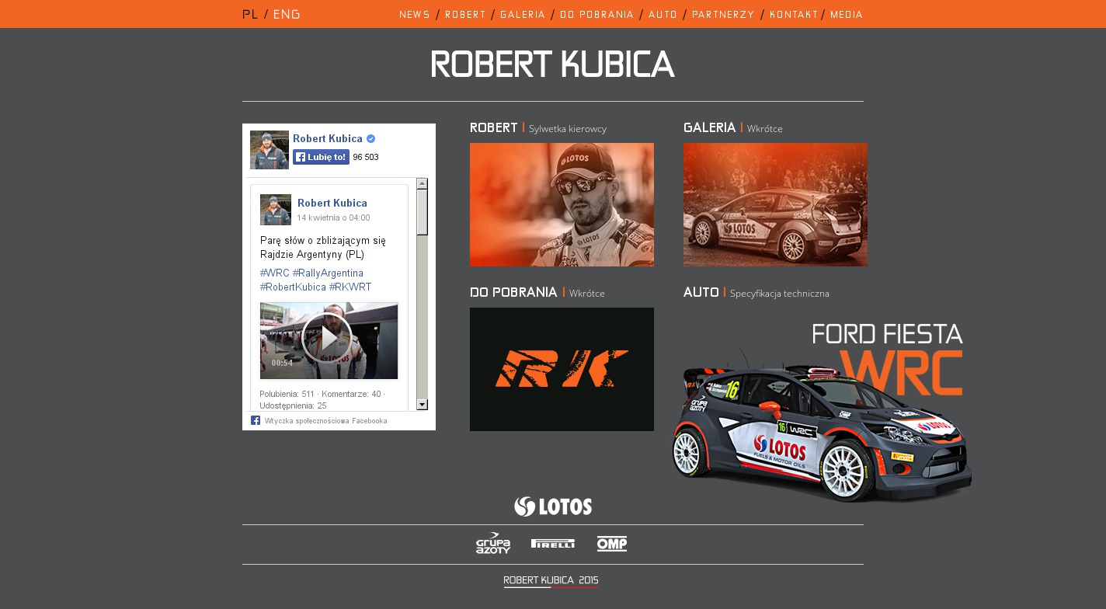Switch language to PL

(250, 14)
